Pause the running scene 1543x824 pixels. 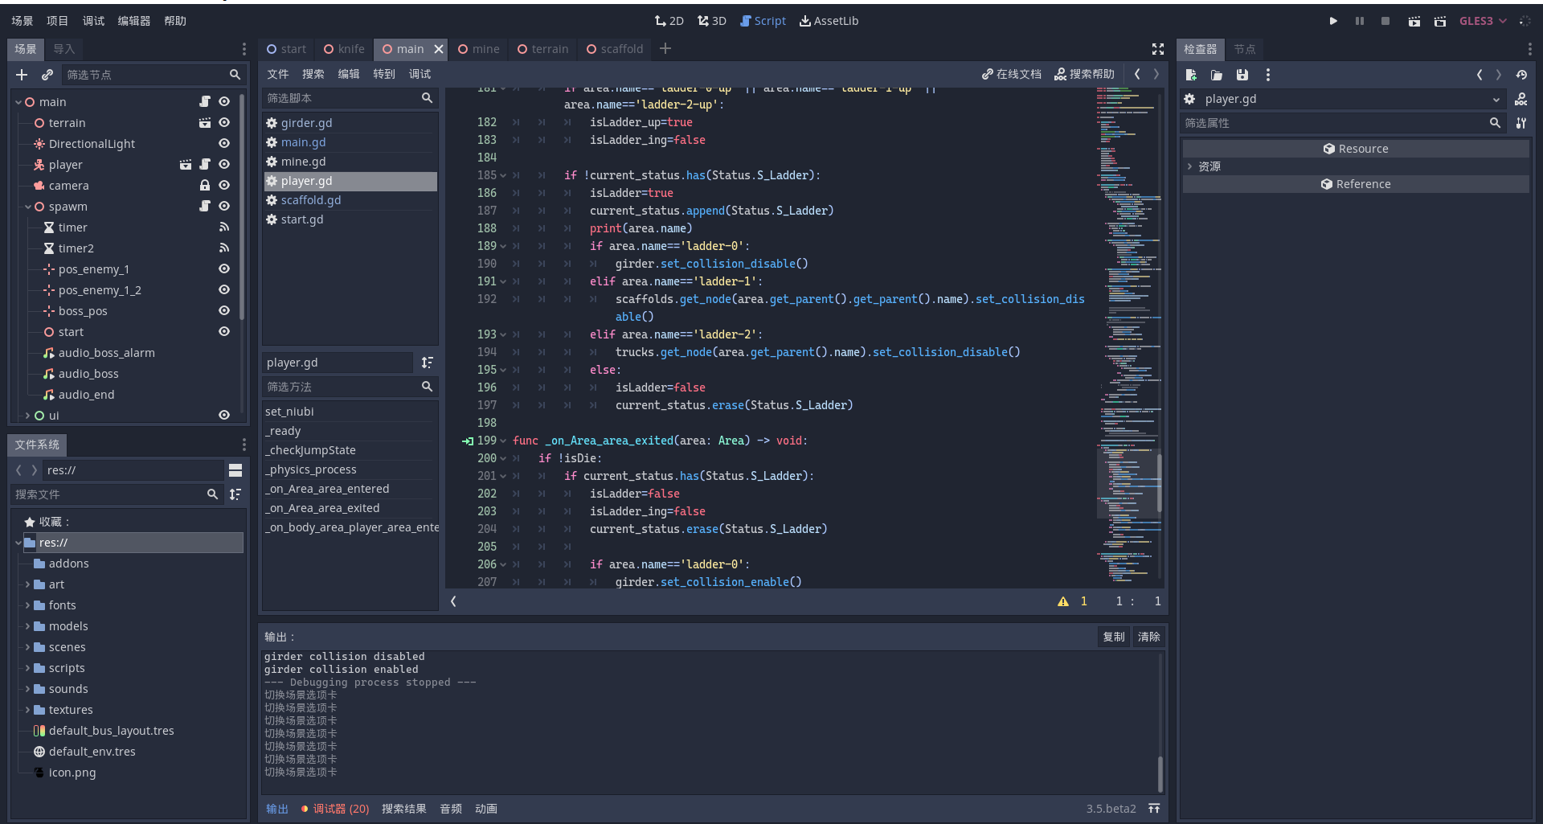click(x=1360, y=21)
